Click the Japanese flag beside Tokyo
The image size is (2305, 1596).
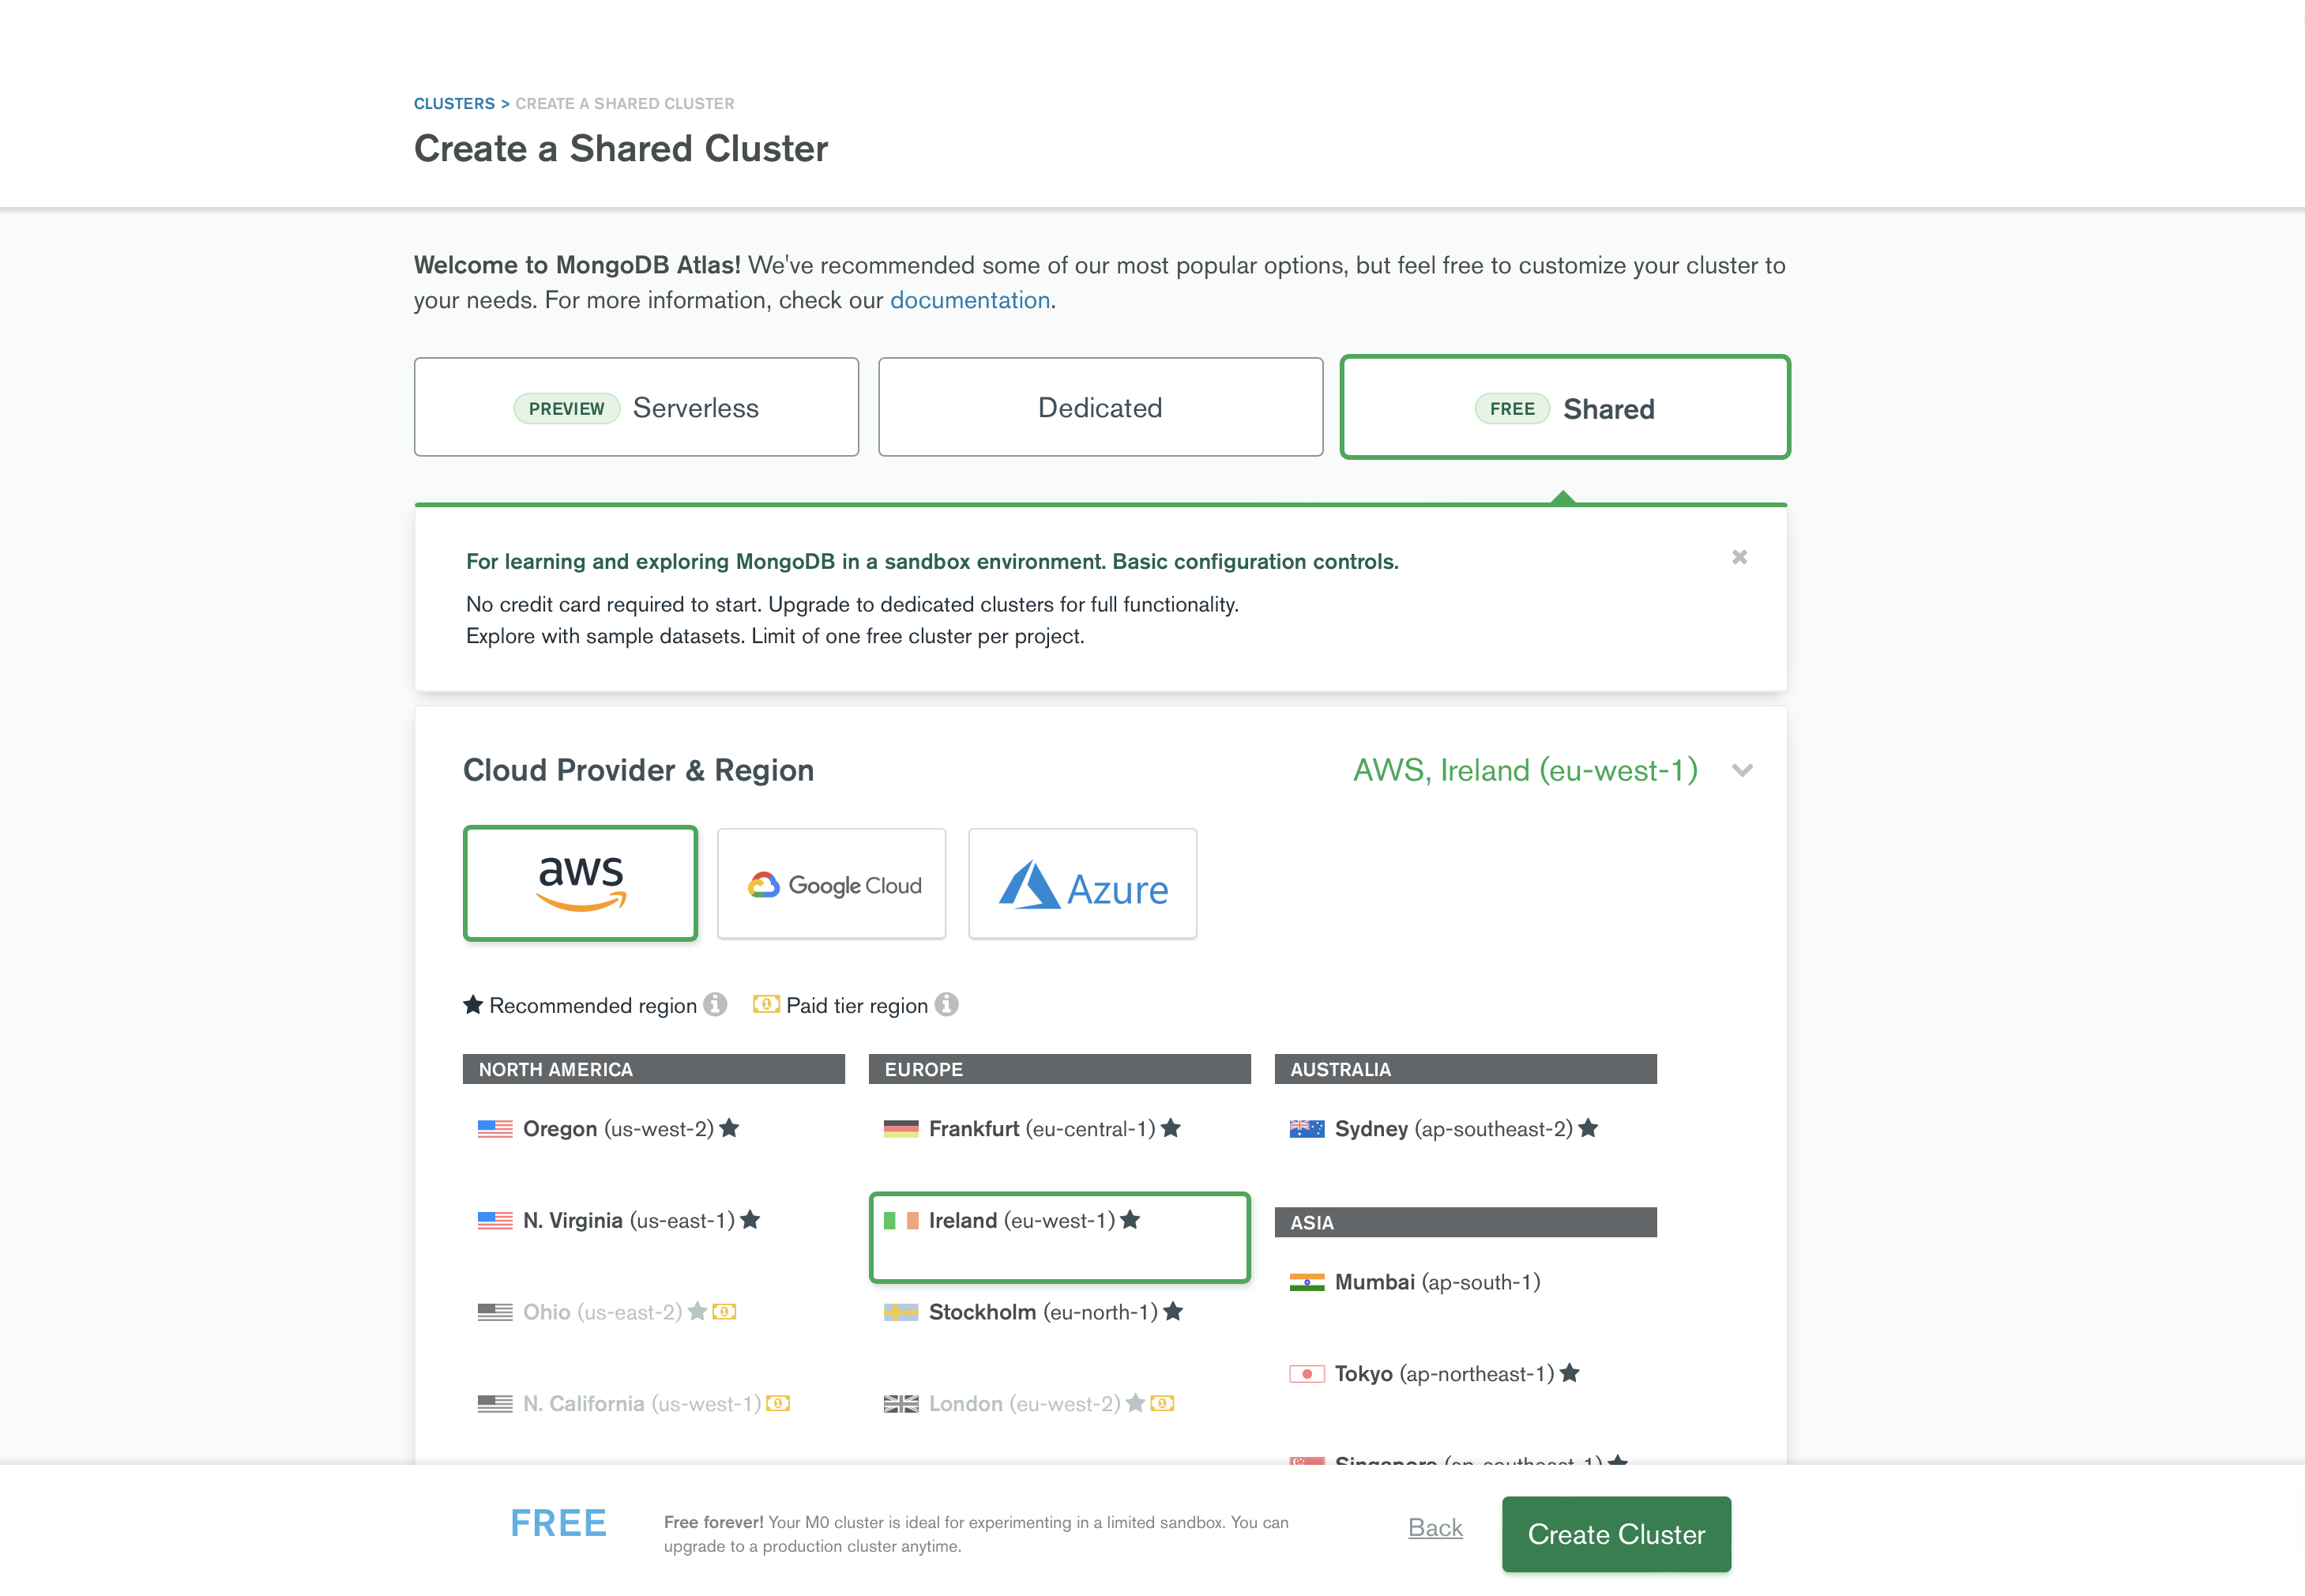point(1307,1373)
